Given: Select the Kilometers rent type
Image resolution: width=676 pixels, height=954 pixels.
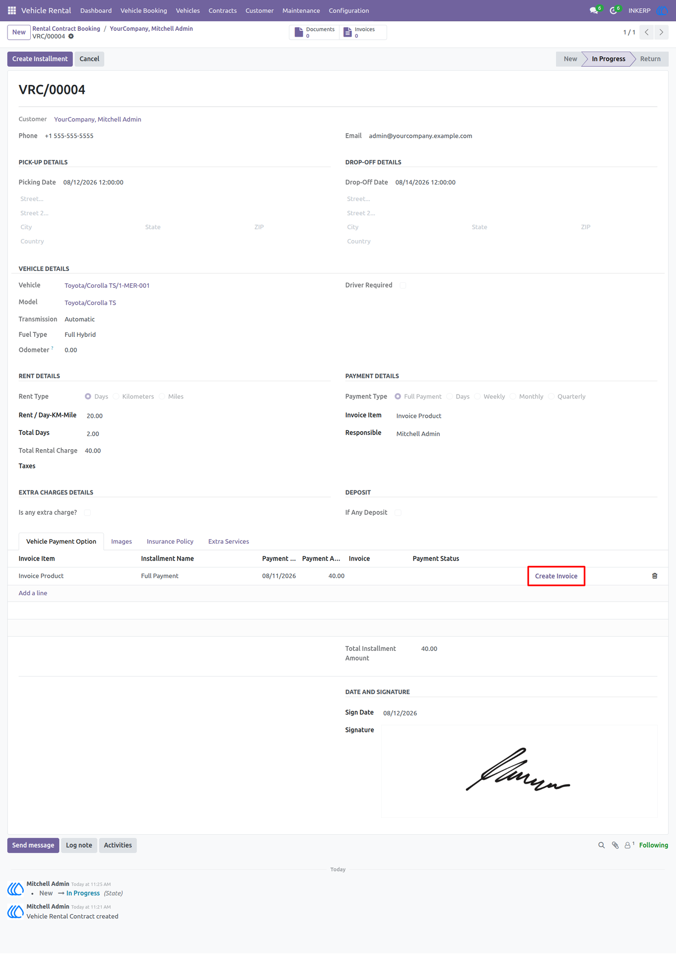Looking at the screenshot, I should coord(116,397).
